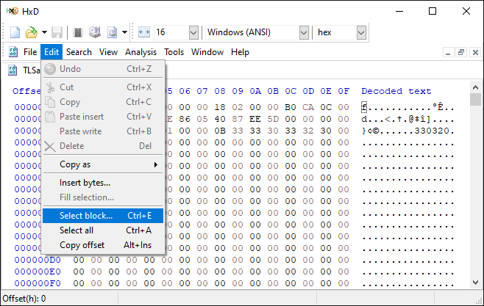Click the Open RAM icon
The width and height of the screenshot is (484, 306).
click(79, 32)
